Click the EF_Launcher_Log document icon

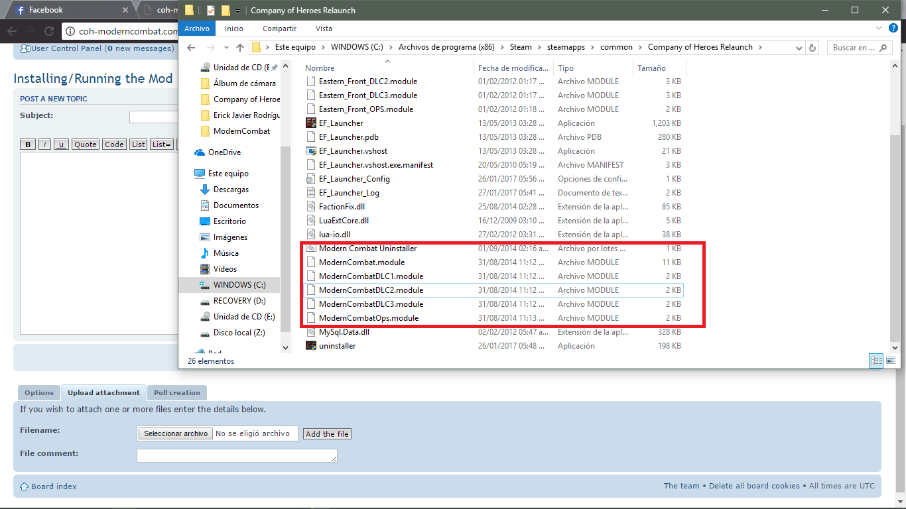coord(310,193)
